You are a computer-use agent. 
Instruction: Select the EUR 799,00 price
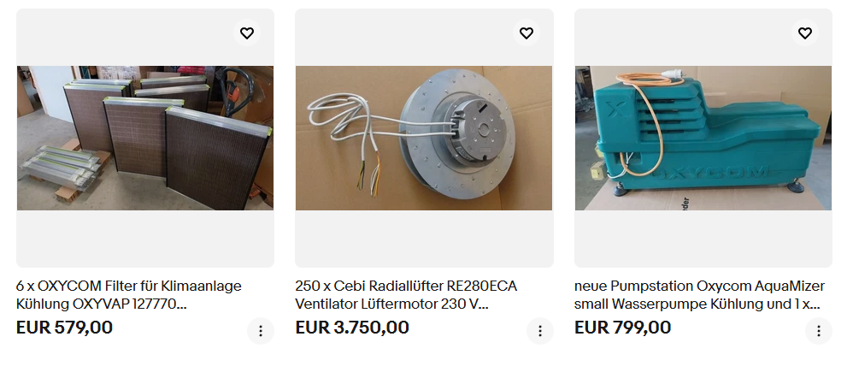pos(622,328)
